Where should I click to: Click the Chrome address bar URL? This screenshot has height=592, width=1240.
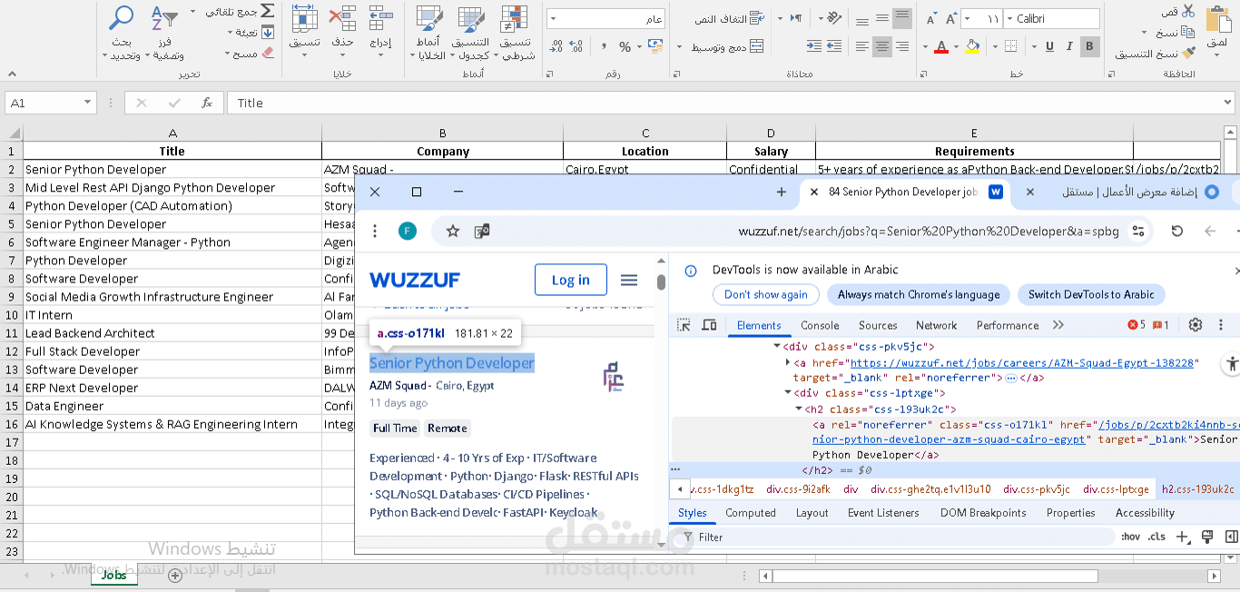pyautogui.click(x=929, y=232)
